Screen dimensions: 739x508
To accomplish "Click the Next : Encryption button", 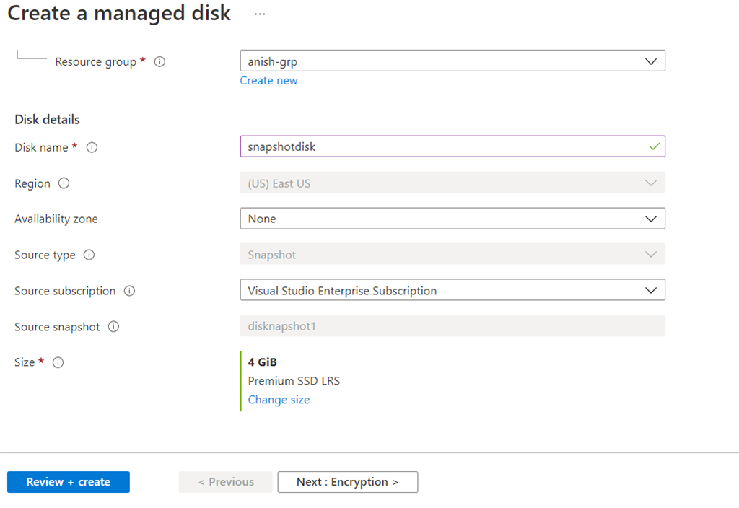I will pos(347,482).
